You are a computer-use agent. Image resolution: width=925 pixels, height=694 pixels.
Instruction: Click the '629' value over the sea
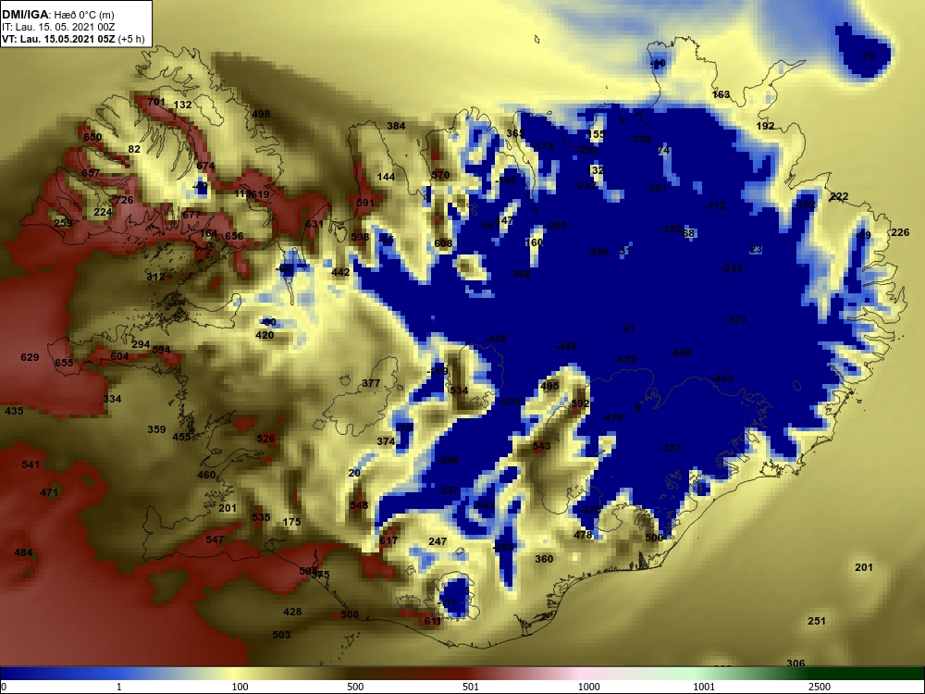click(30, 357)
